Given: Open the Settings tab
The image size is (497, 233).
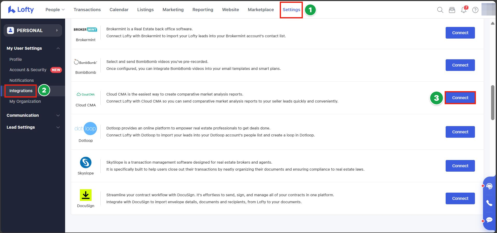Looking at the screenshot, I should click(291, 10).
